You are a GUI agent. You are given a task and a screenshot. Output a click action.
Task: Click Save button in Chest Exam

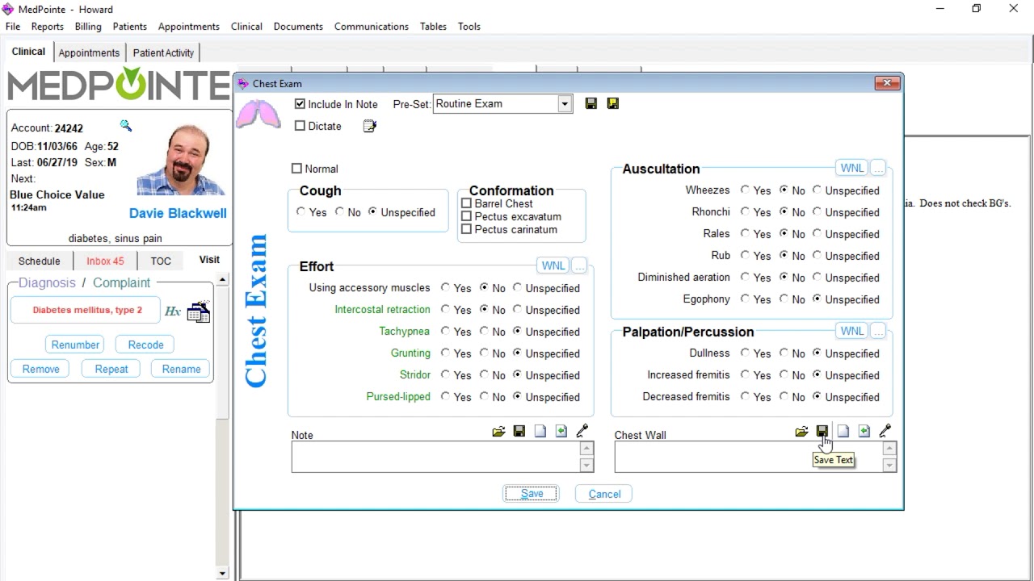[532, 494]
